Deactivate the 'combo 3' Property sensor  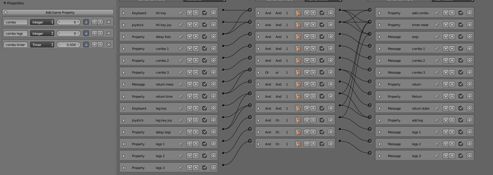(x=204, y=72)
